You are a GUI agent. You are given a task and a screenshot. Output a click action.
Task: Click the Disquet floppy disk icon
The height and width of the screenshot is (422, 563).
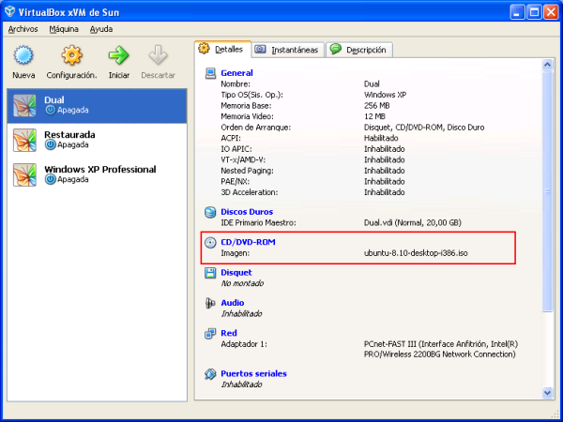click(210, 273)
